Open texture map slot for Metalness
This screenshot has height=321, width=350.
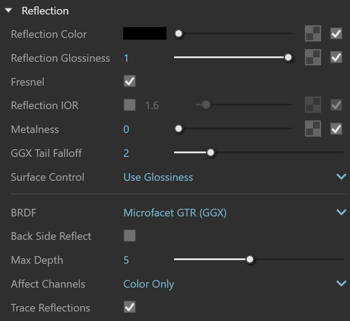[313, 128]
